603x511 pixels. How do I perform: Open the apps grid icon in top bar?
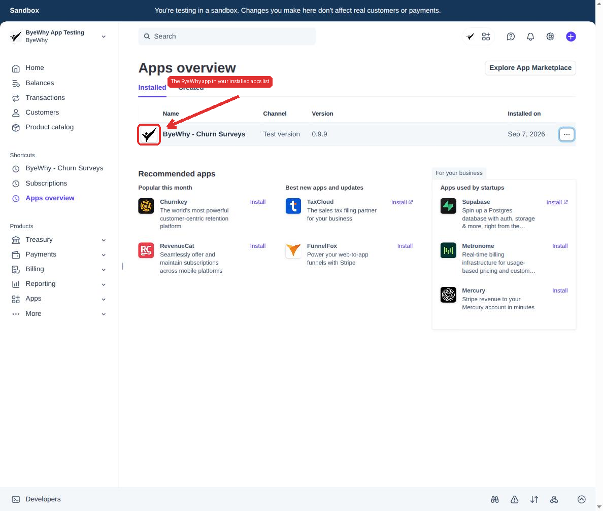click(x=486, y=36)
